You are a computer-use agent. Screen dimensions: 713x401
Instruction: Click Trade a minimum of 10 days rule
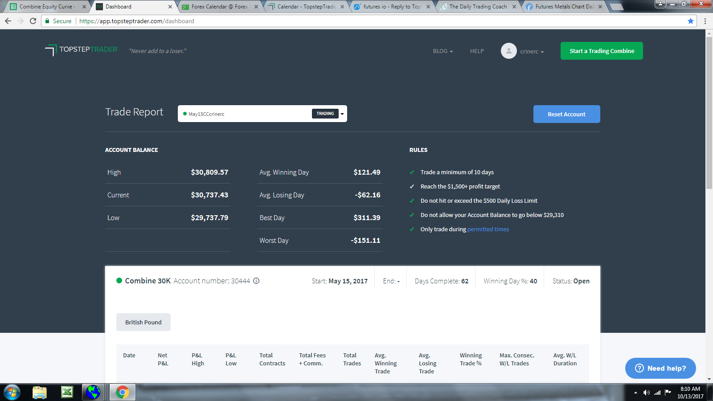[457, 172]
